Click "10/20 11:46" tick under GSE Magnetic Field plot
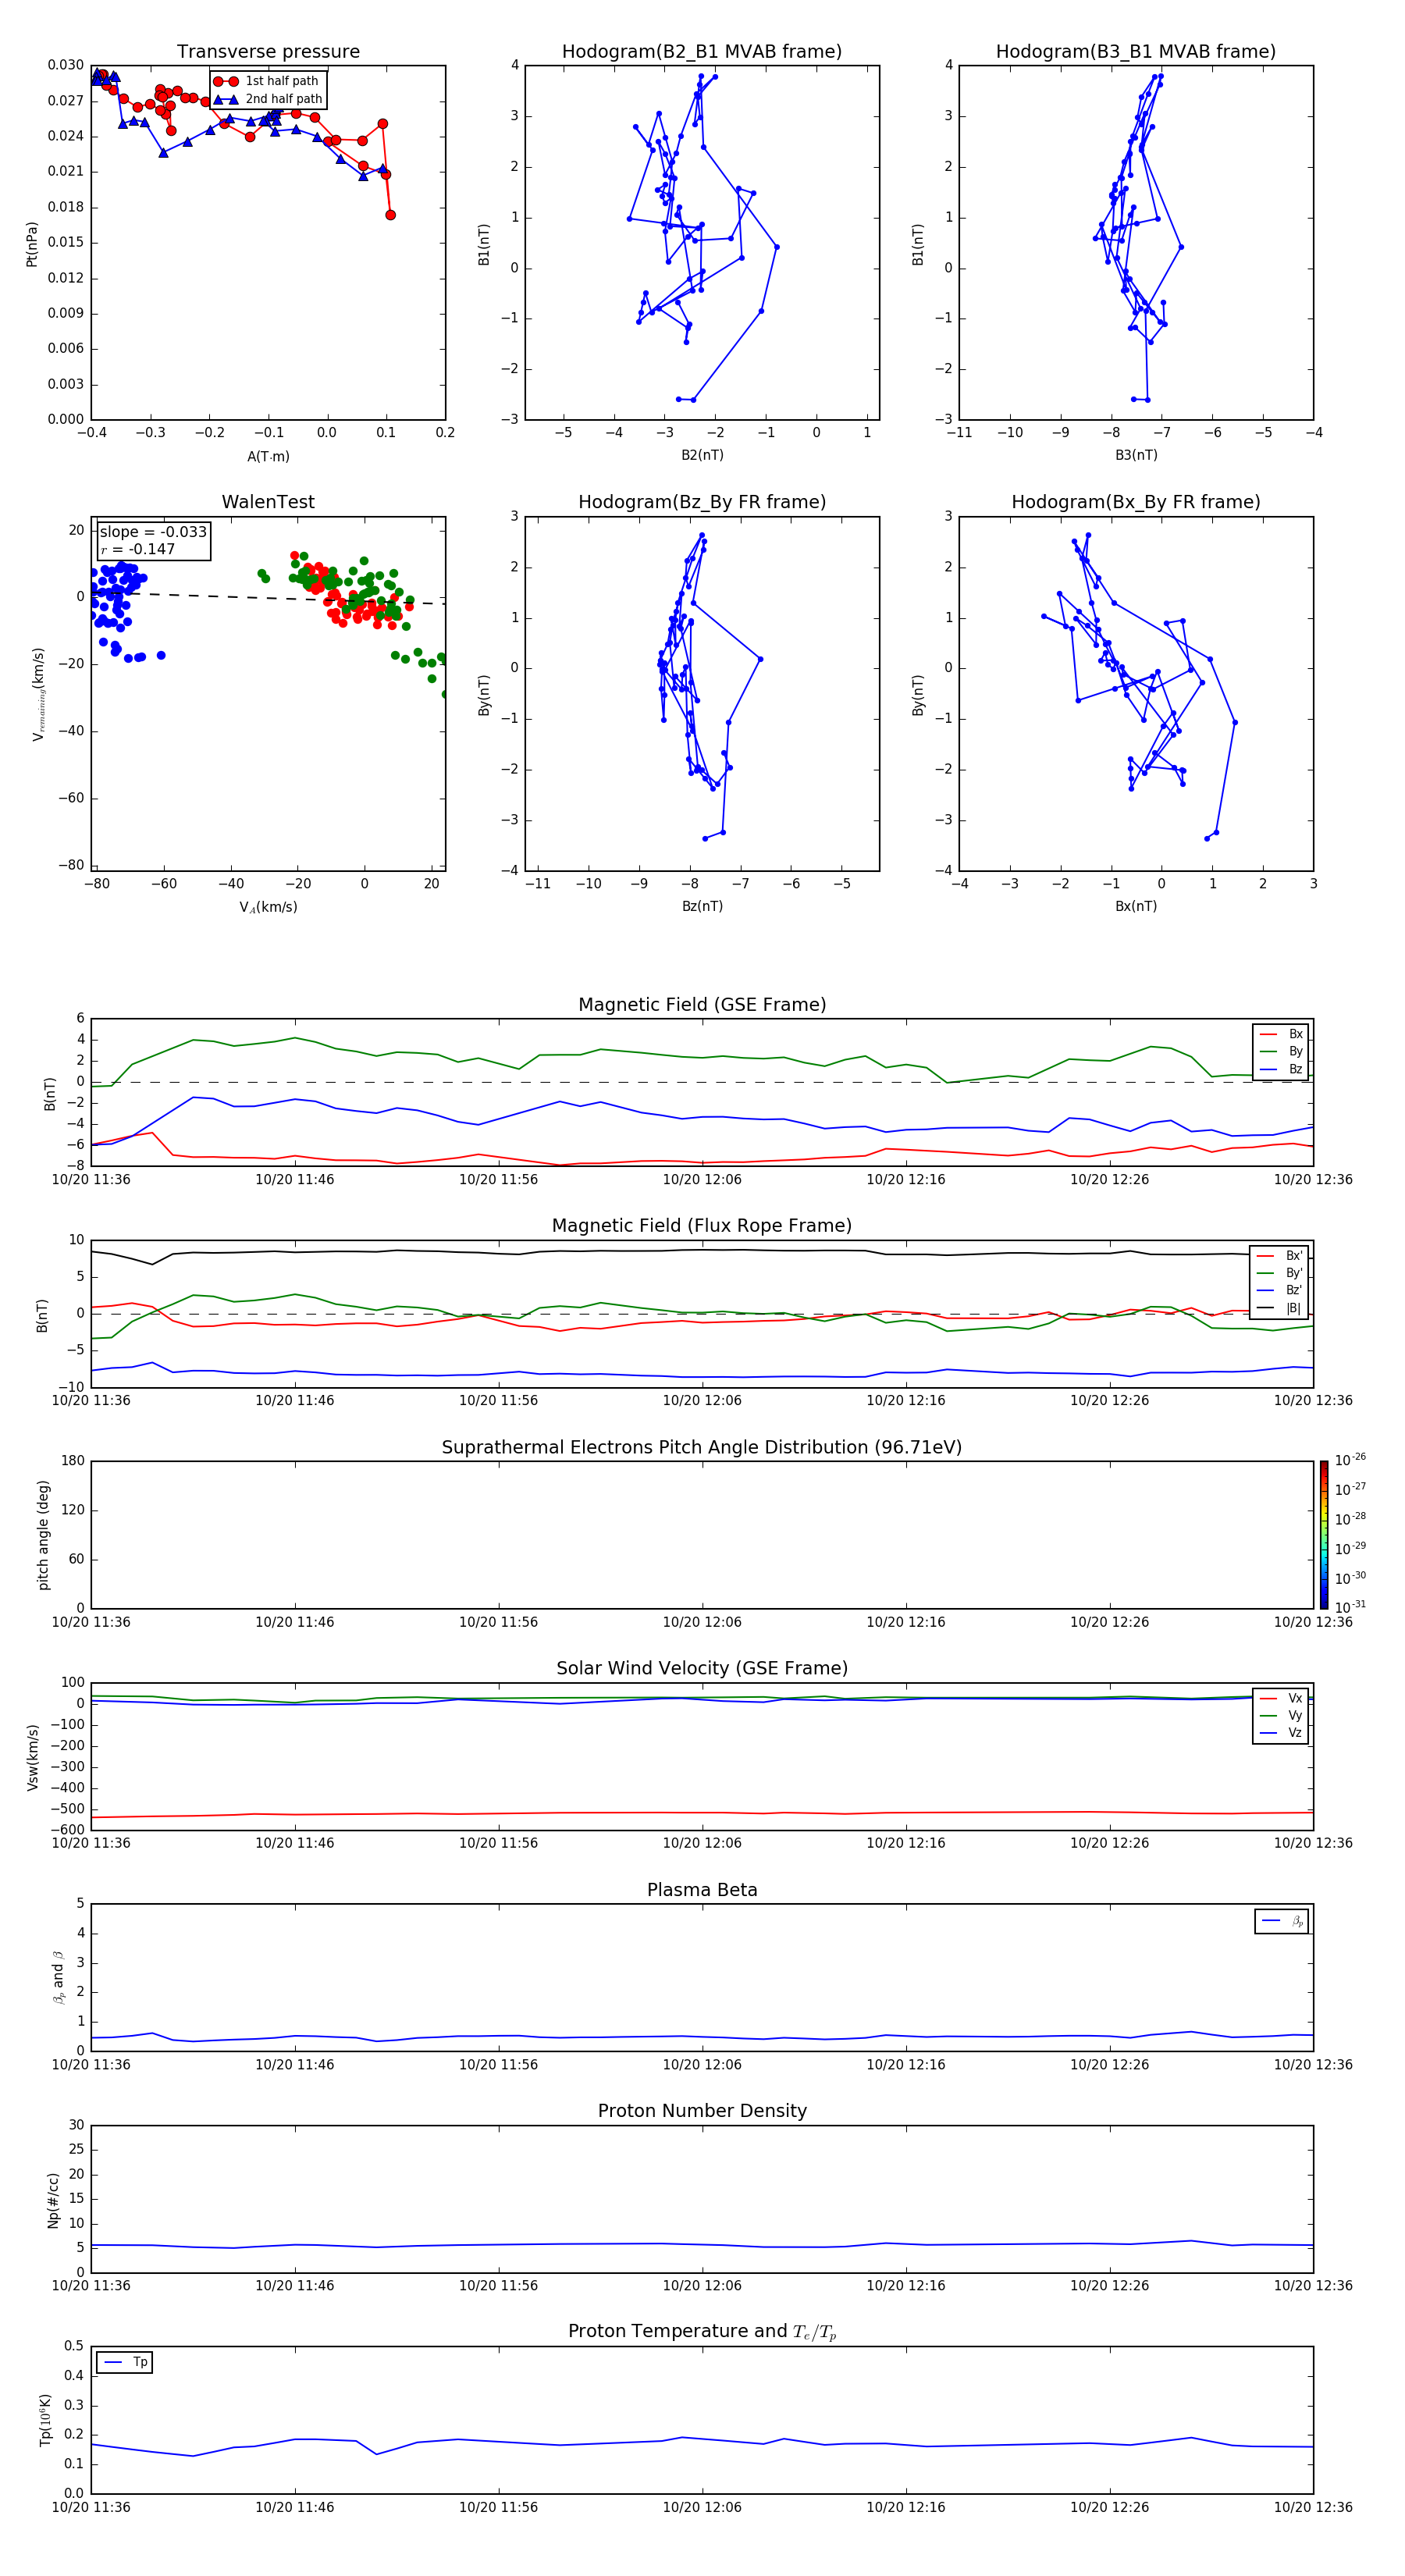This screenshot has height=2576, width=1405. pyautogui.click(x=295, y=1180)
